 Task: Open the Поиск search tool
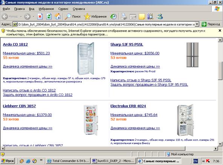pos(73,17)
